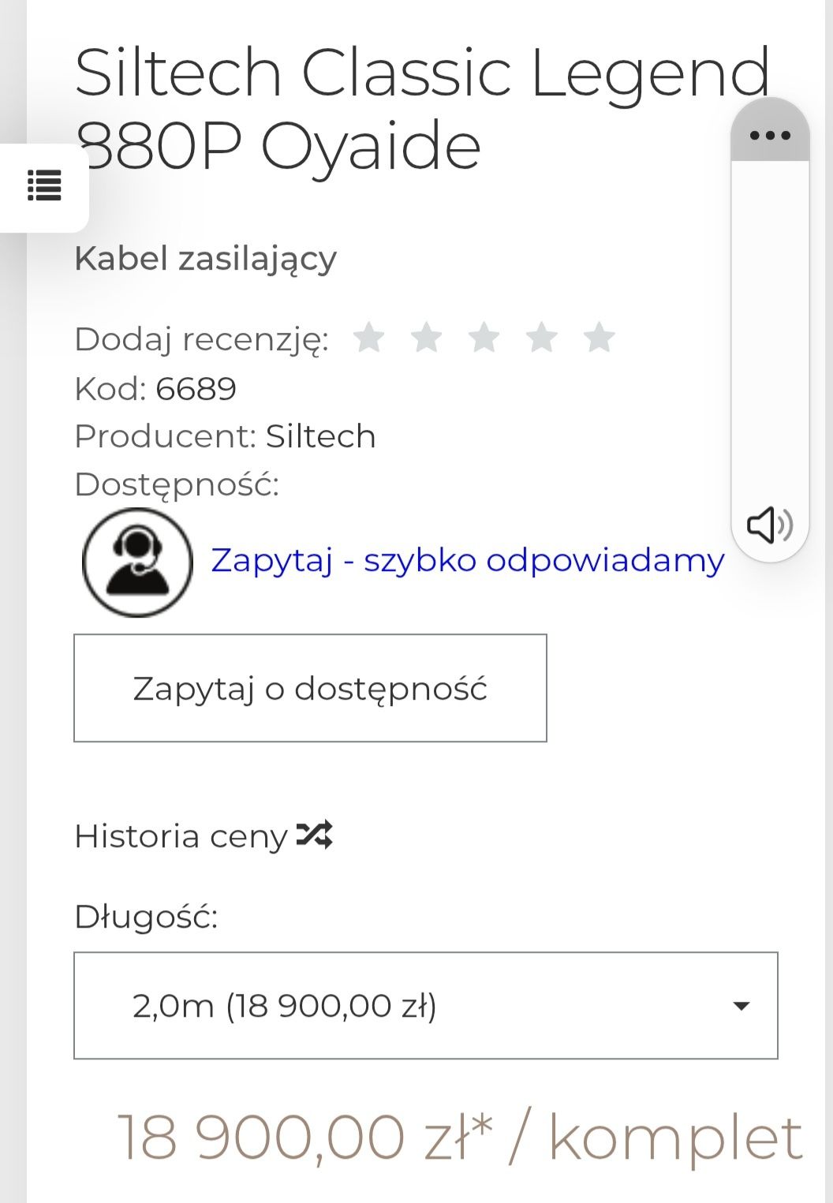Open Historia ceny price history
833x1203 pixels.
click(x=181, y=836)
